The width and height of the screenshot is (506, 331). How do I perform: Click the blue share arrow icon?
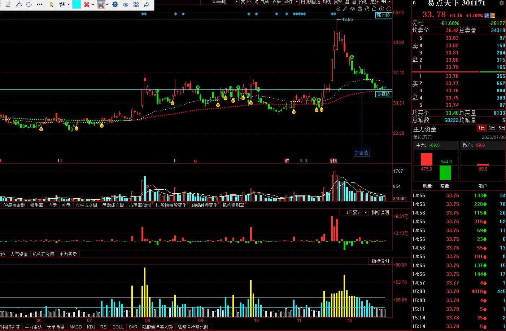point(147,5)
